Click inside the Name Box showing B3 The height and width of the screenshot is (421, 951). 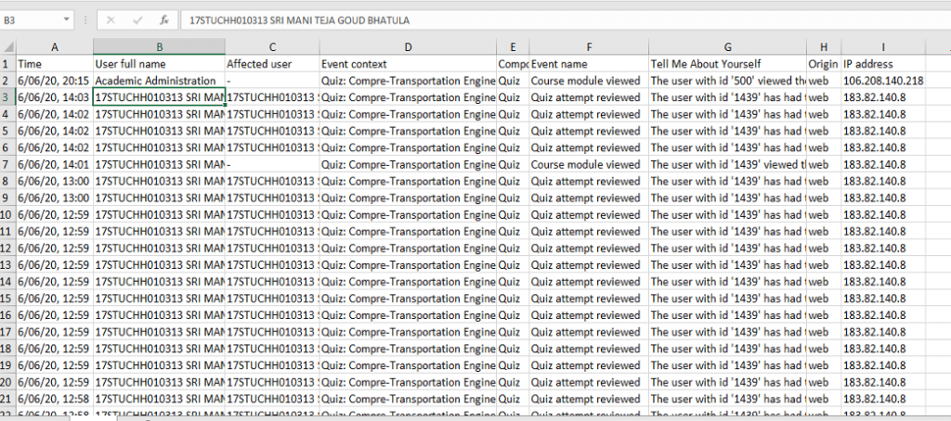pos(32,19)
